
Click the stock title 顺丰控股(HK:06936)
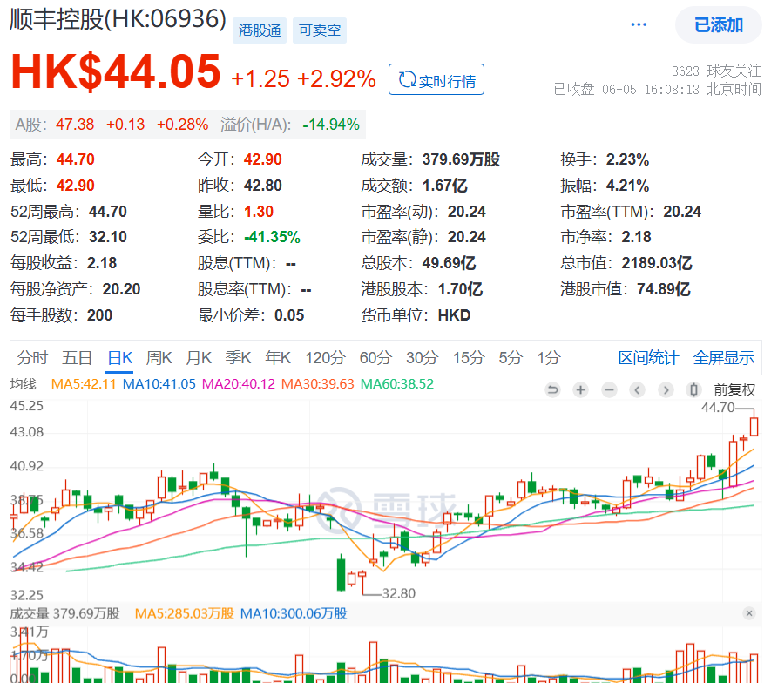(118, 20)
